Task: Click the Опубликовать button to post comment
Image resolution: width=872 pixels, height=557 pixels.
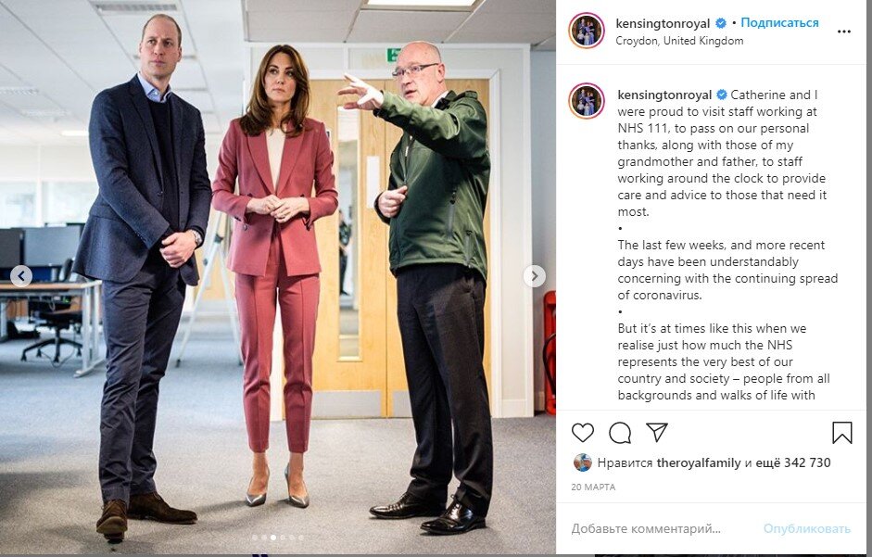Action: click(x=806, y=528)
